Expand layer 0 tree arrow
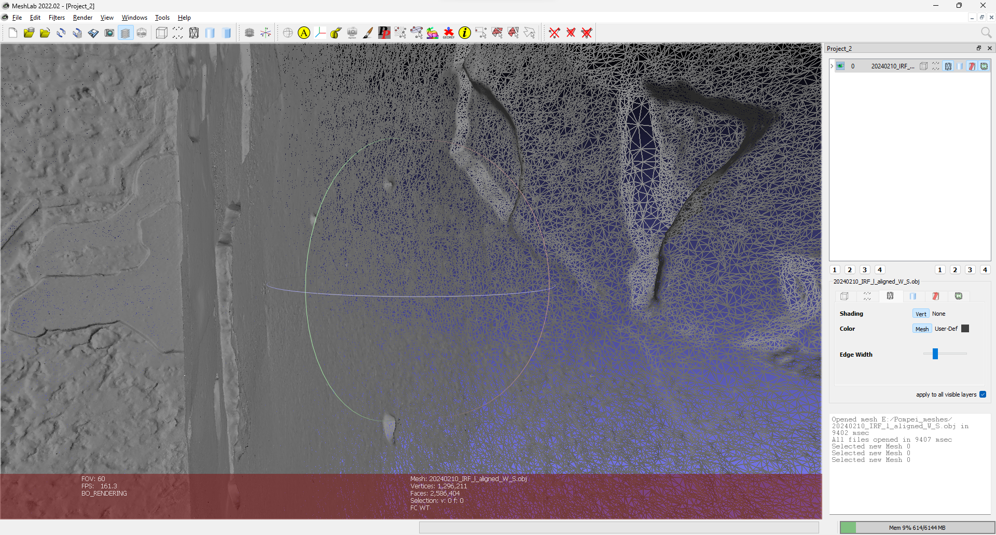This screenshot has width=996, height=535. tap(832, 66)
